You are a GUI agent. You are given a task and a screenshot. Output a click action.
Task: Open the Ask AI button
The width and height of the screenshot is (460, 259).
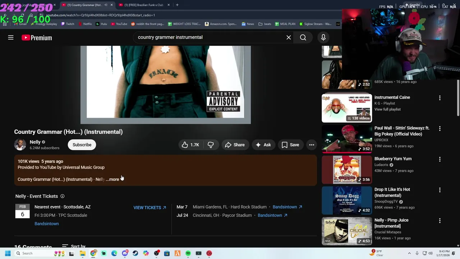(x=263, y=145)
